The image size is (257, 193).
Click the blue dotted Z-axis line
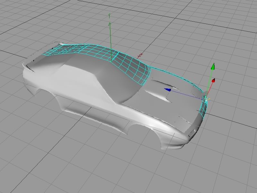click(x=186, y=94)
